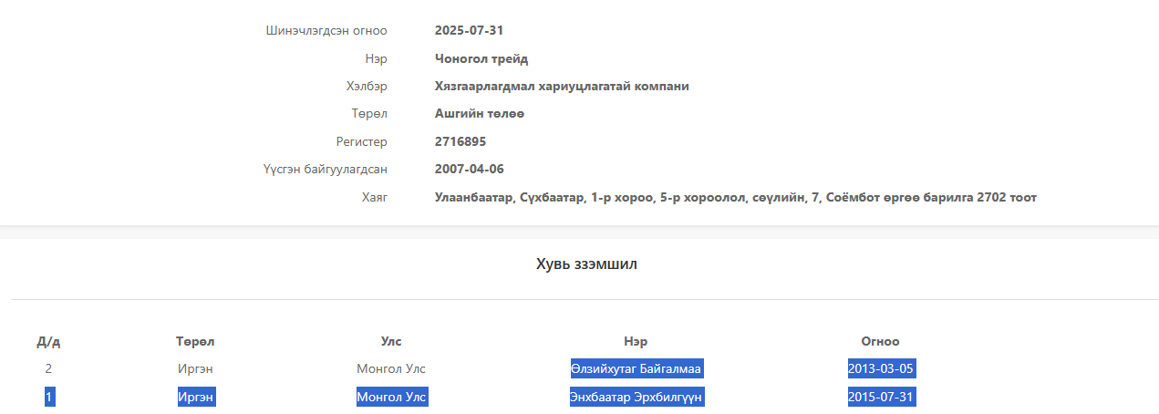The height and width of the screenshot is (414, 1159).
Task: Click the founding date 2007-04-06
Action: pyautogui.click(x=469, y=169)
